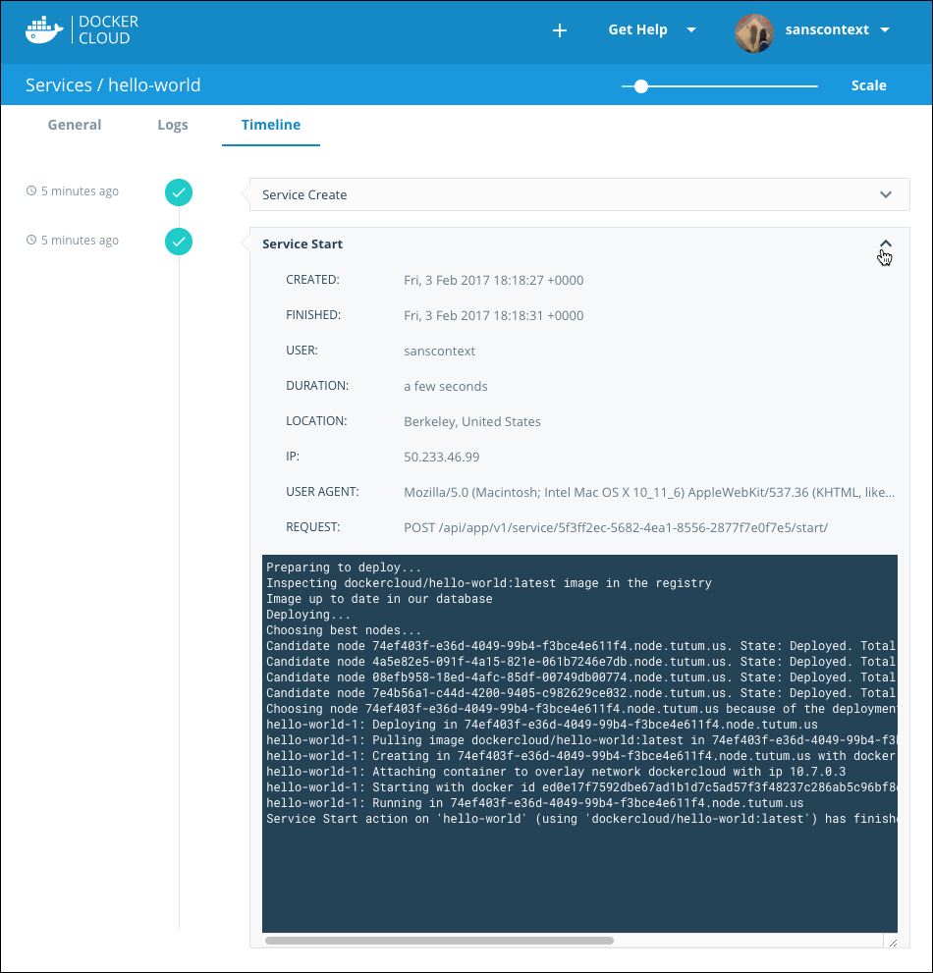This screenshot has height=973, width=933.
Task: Go to Services in the breadcrumb
Action: [58, 85]
